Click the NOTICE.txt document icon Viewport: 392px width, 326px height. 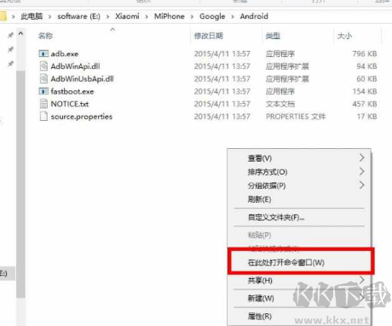pyautogui.click(x=43, y=104)
